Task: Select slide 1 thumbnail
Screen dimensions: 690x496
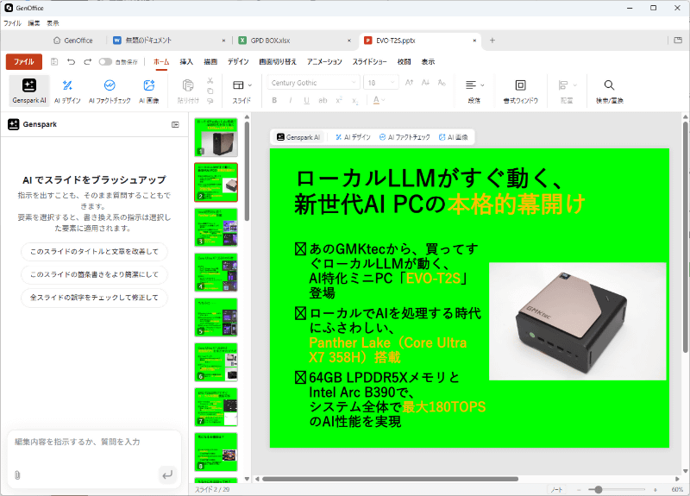Action: click(x=216, y=137)
